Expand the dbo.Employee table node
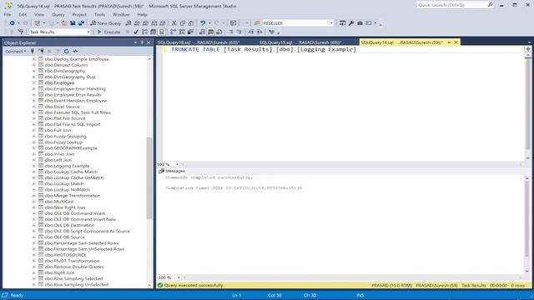 pos(33,82)
